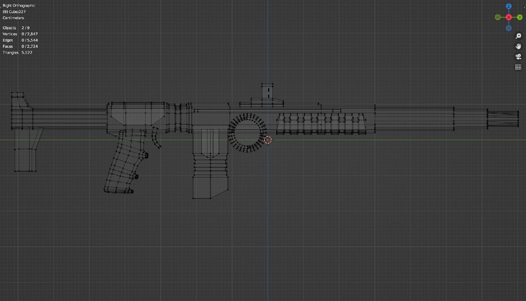Switch orthographic/perspective with the grid icon

point(518,67)
